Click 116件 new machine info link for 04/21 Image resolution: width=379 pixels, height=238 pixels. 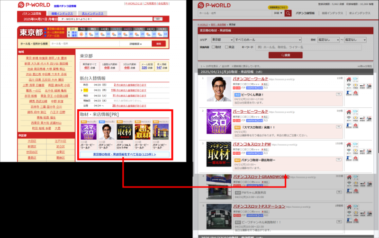point(128,90)
